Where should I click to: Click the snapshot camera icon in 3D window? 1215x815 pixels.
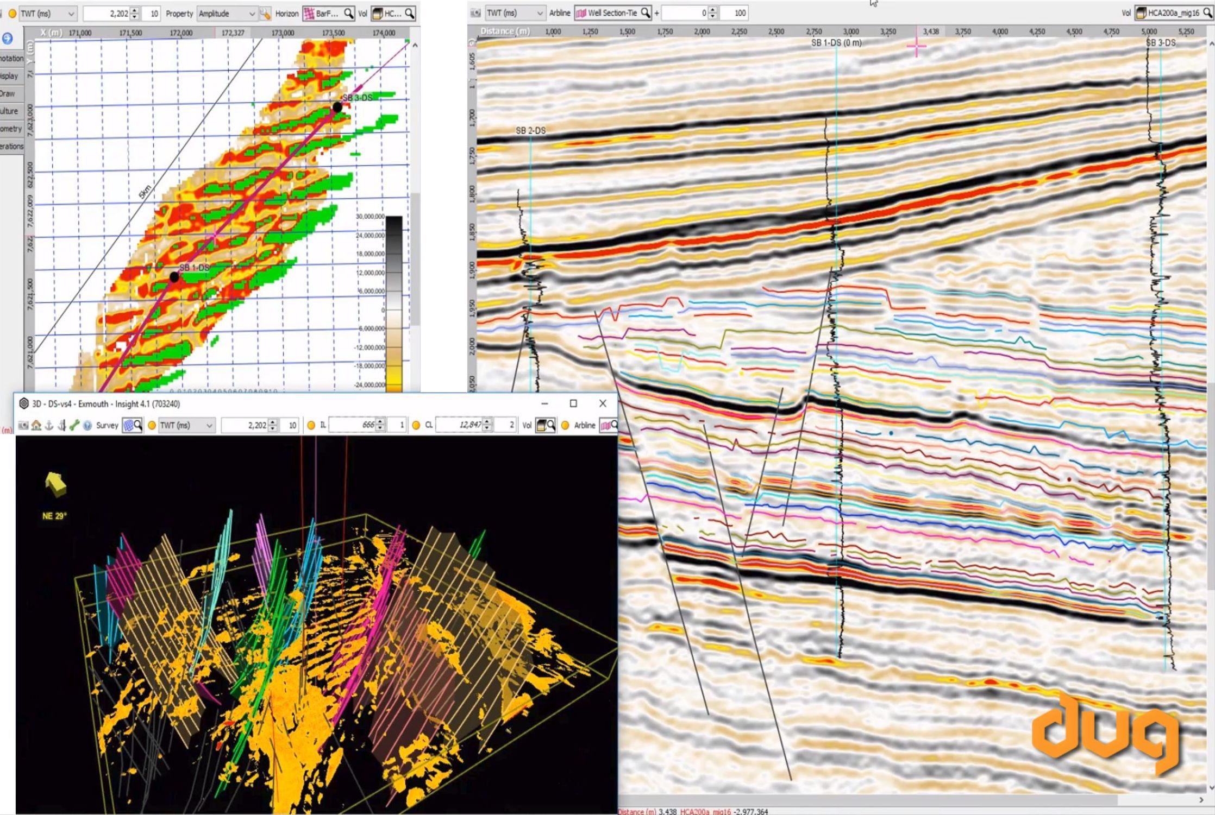click(23, 425)
